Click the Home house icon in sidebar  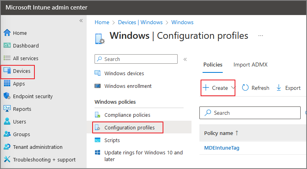[7, 33]
